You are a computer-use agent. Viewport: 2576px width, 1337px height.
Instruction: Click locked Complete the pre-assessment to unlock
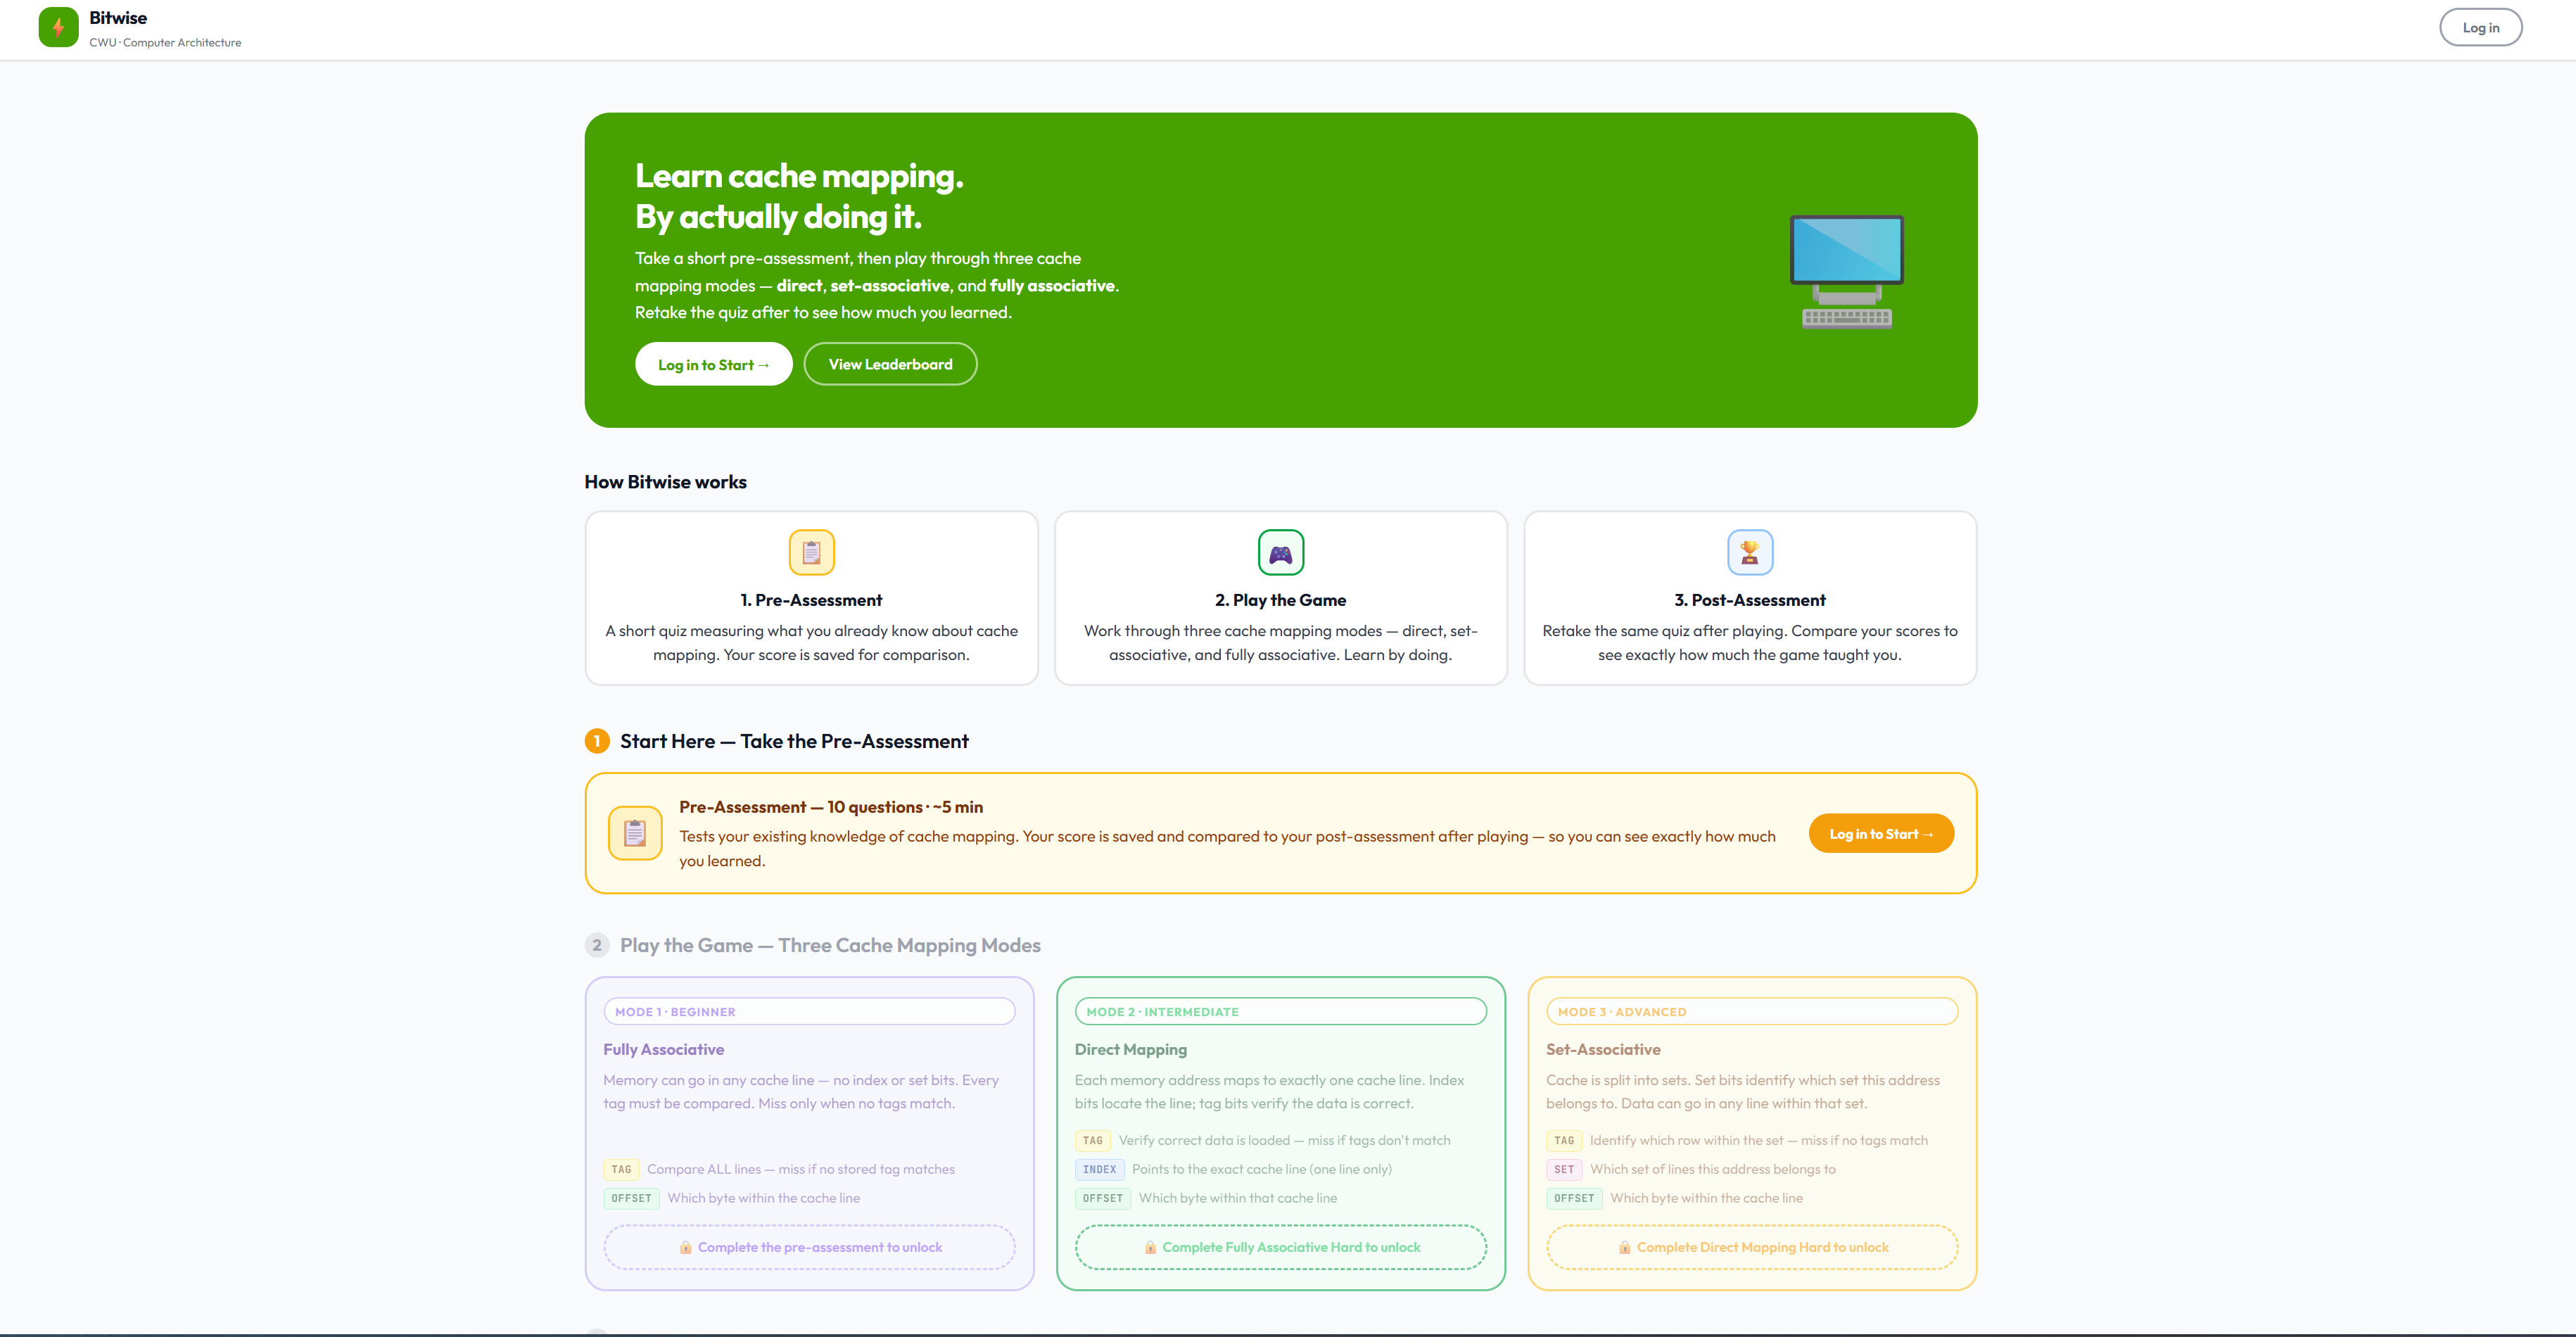[x=809, y=1247]
